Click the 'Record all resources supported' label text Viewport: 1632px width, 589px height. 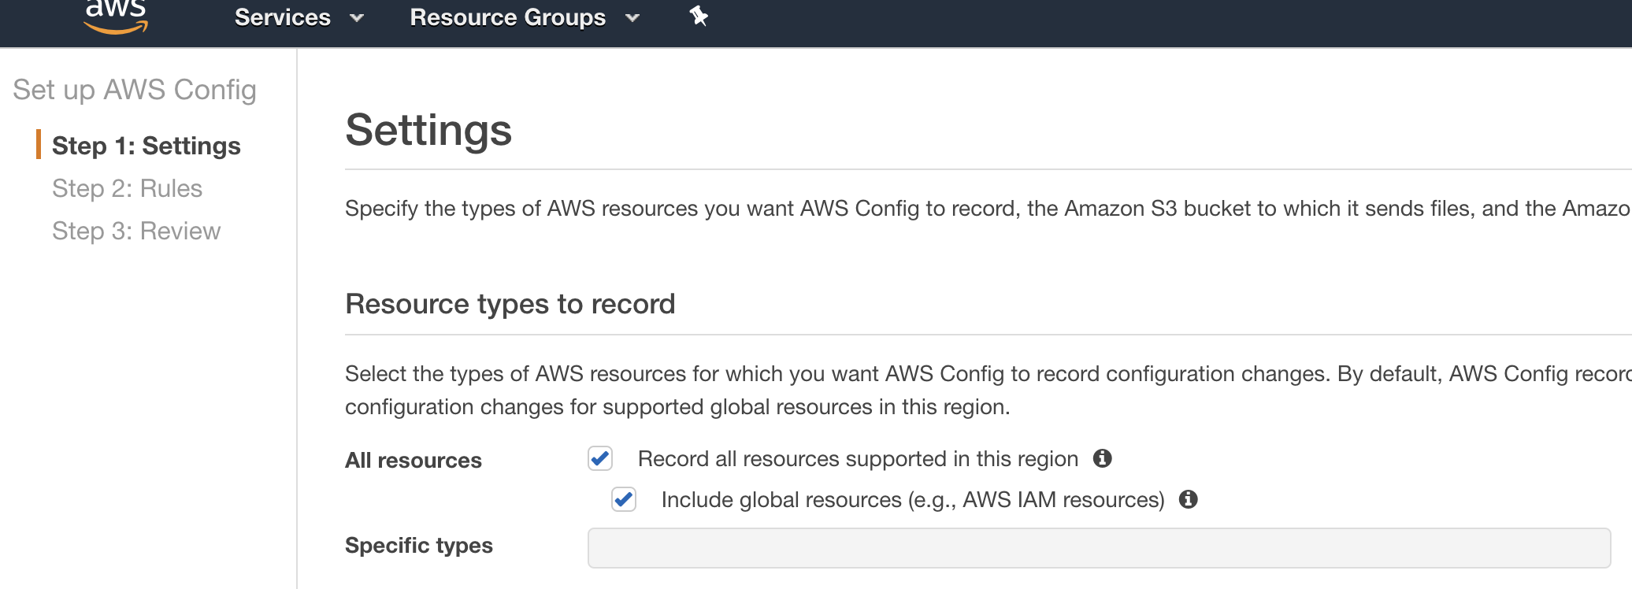(x=858, y=458)
